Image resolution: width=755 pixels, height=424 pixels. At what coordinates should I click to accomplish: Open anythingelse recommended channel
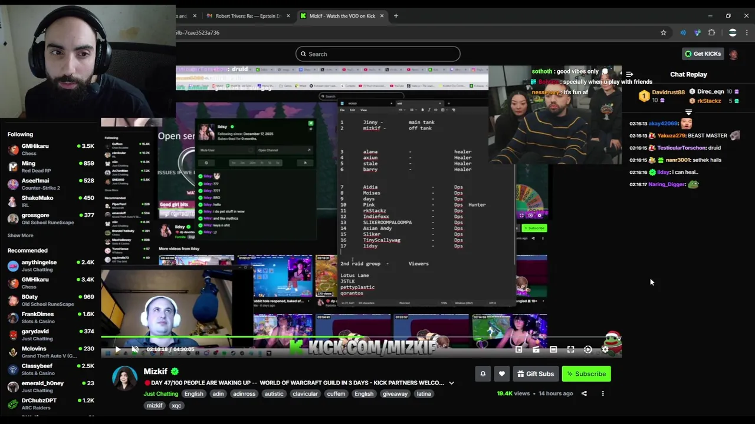(50, 266)
